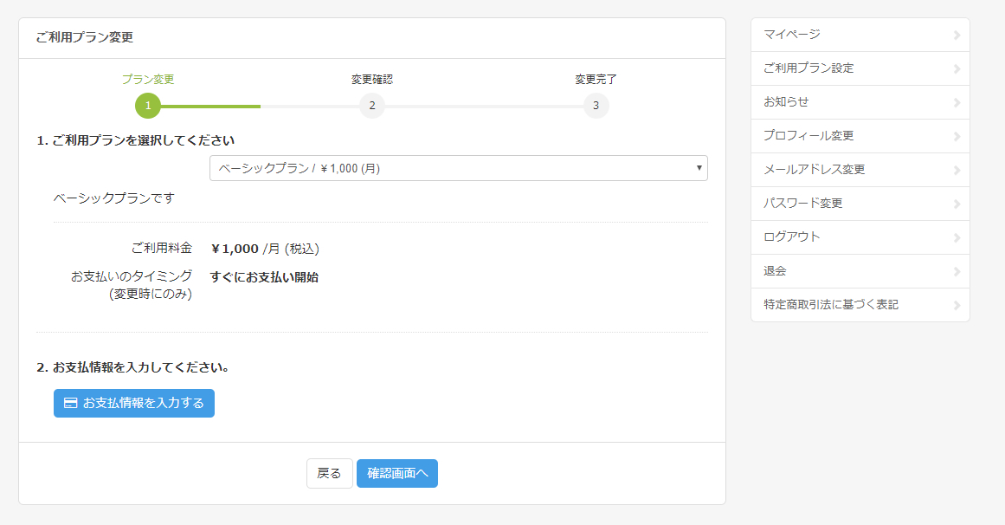Proceed with the 確認画面へ button
This screenshot has width=1005, height=525.
[x=397, y=474]
